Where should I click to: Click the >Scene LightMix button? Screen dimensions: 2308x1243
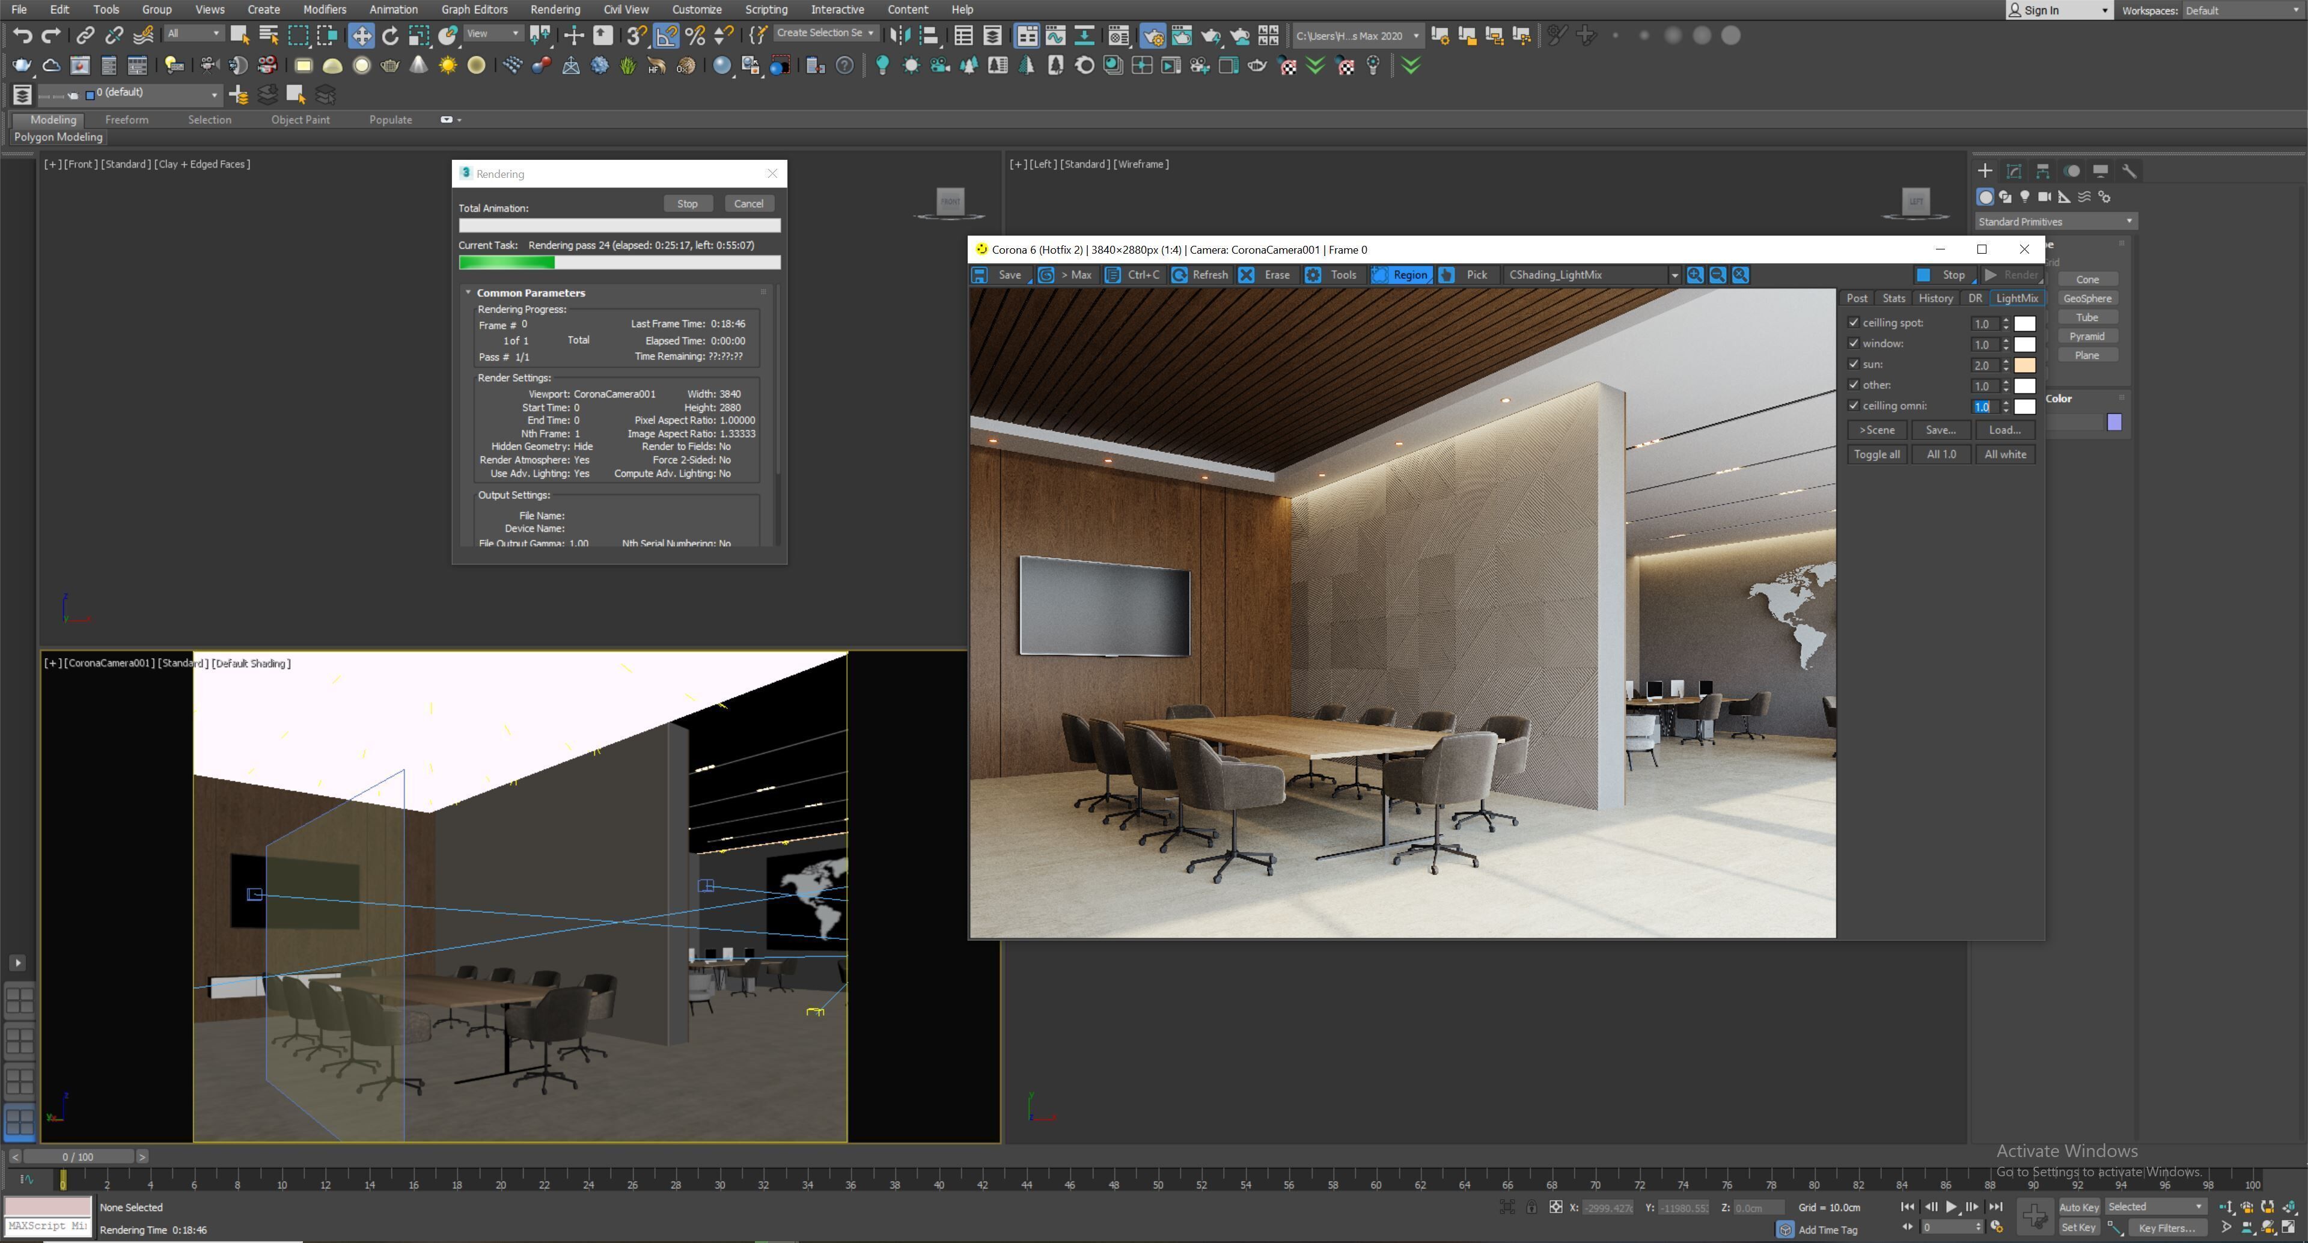pyautogui.click(x=1876, y=430)
